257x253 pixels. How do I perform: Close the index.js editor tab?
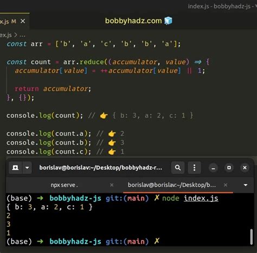click(x=23, y=21)
